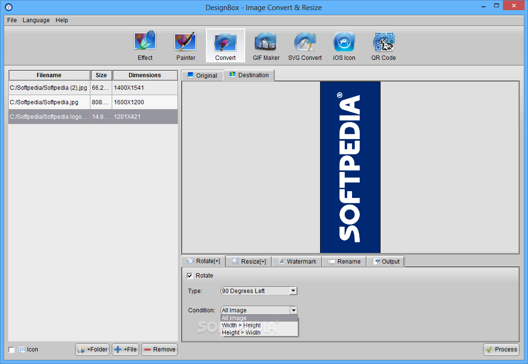This screenshot has width=528, height=364.
Task: Click the grid icon next to Icon label
Action: (x=21, y=350)
